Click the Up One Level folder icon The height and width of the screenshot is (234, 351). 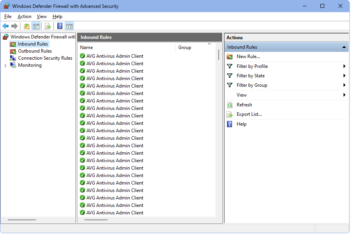click(26, 26)
